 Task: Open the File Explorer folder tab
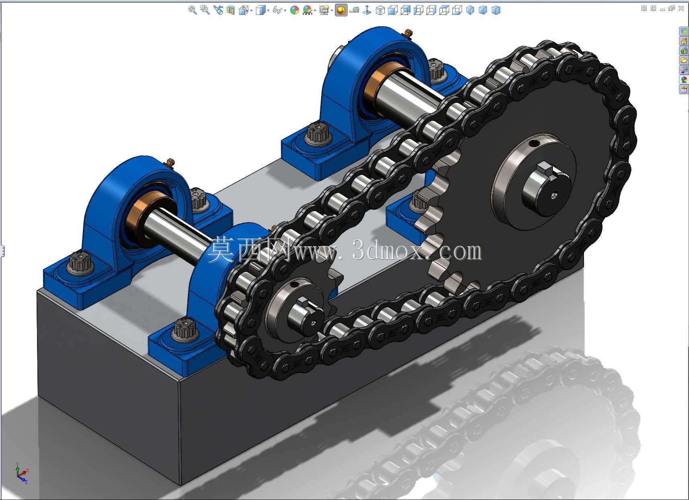684,60
